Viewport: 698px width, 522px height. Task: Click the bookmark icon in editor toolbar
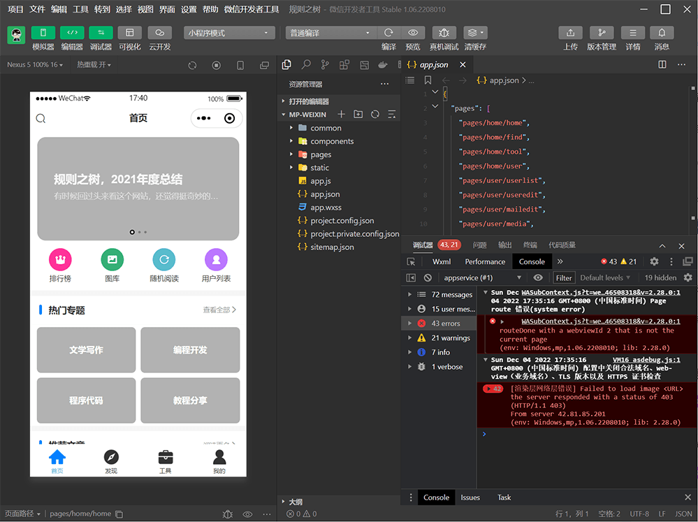tap(428, 80)
